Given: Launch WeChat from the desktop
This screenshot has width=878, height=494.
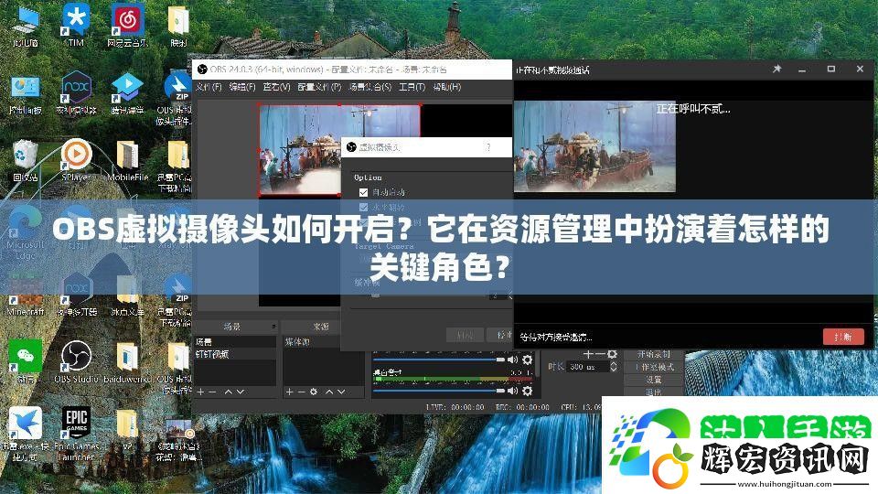Looking at the screenshot, I should [x=26, y=361].
